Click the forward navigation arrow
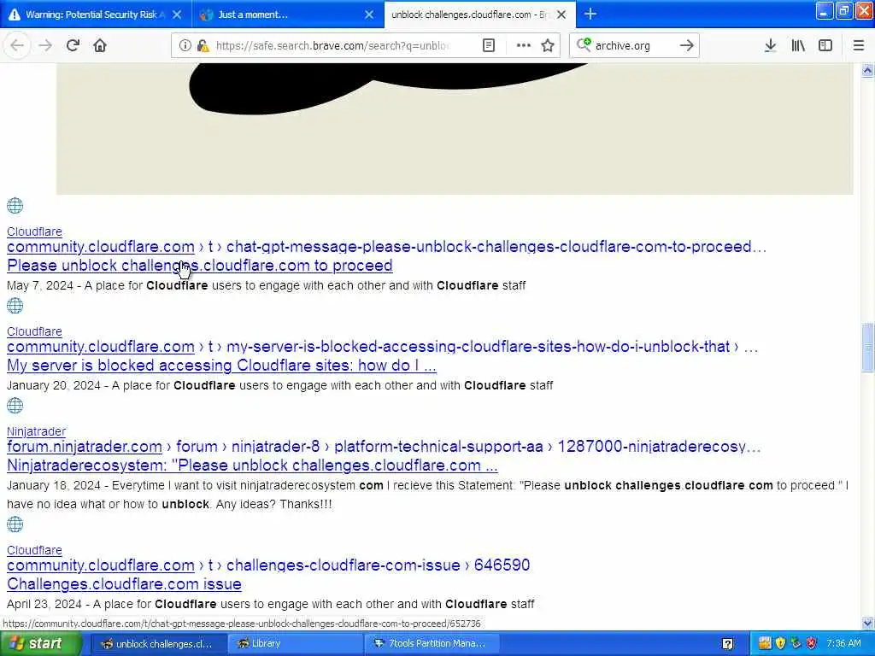Viewport: 875px width, 656px height. [x=44, y=46]
